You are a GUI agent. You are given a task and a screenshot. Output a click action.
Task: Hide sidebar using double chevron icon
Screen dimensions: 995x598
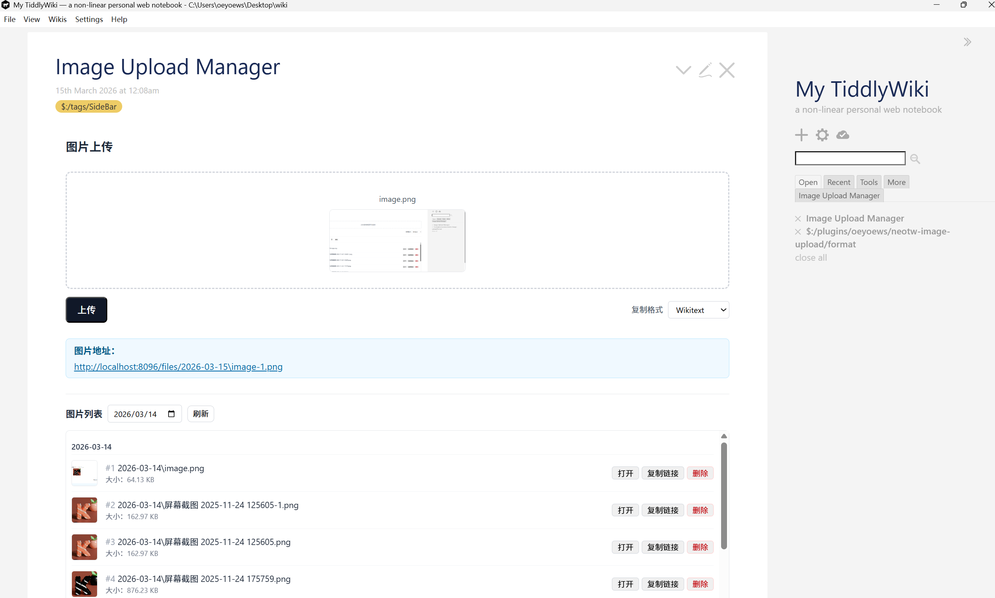967,42
